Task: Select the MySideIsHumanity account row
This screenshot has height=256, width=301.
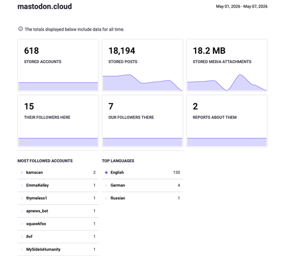Action: click(58, 249)
